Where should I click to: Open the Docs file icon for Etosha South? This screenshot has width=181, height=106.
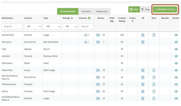(154, 35)
